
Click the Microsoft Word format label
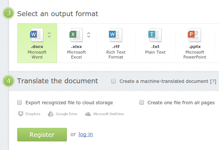tap(37, 54)
